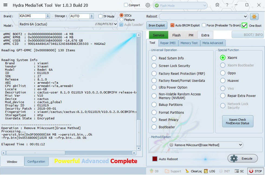Image resolution: width=265 pixels, height=175 pixels.
Task: Enable Force (Preloader To Brom) checkbox
Action: 204,25
